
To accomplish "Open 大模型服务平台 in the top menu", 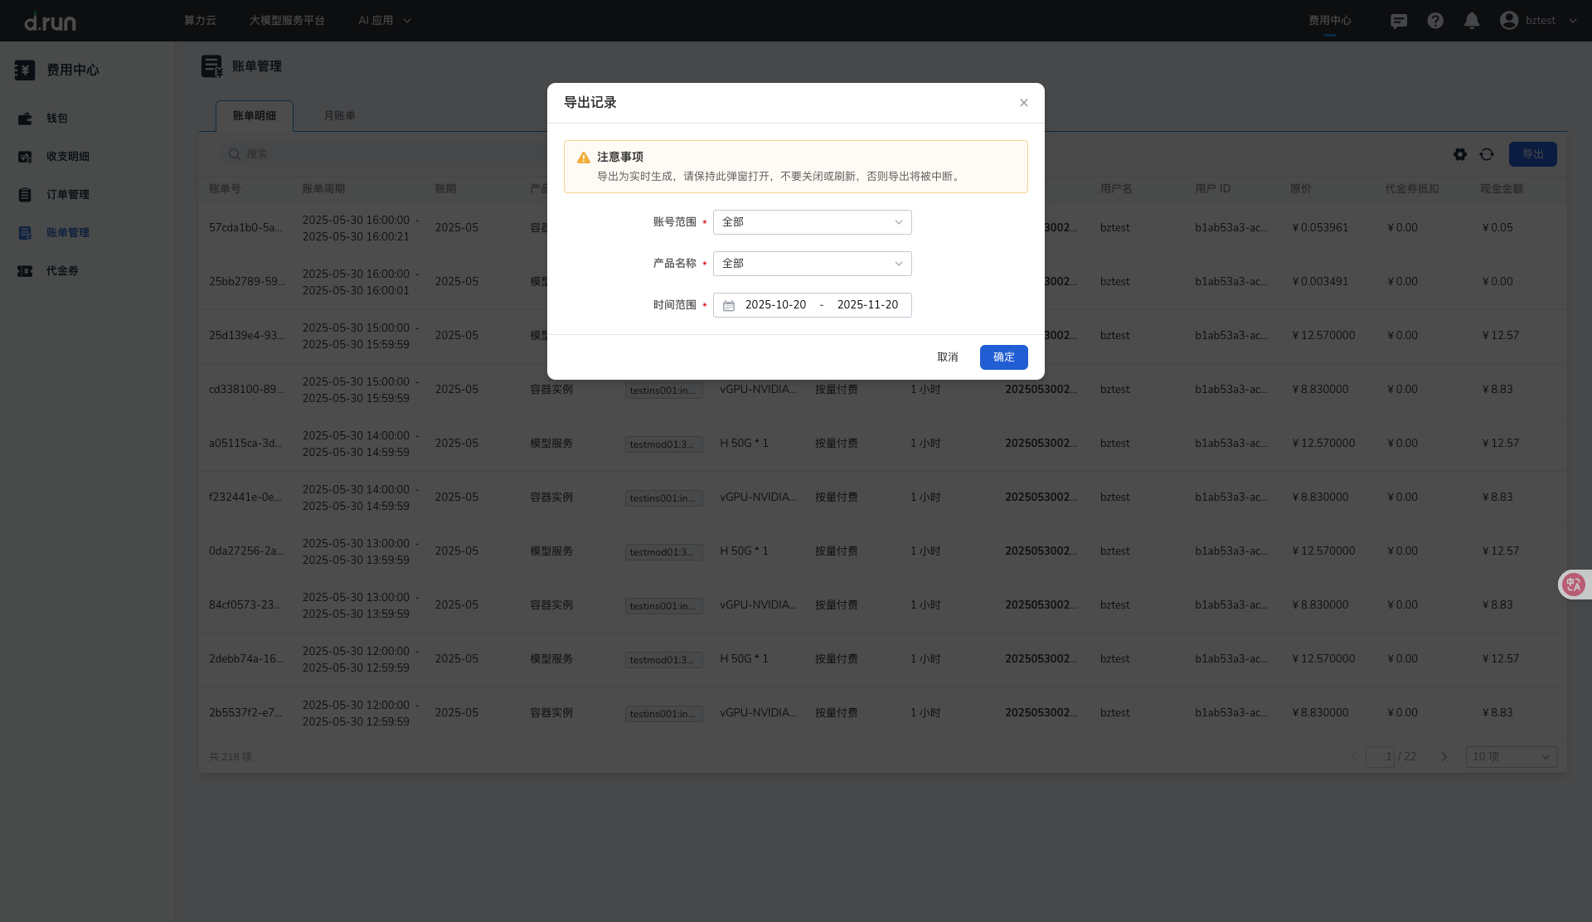I will point(287,21).
